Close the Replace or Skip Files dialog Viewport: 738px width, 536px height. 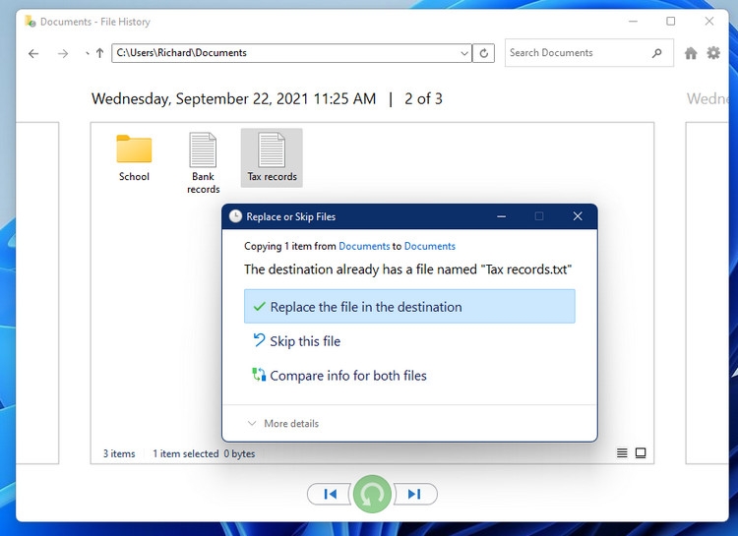578,216
